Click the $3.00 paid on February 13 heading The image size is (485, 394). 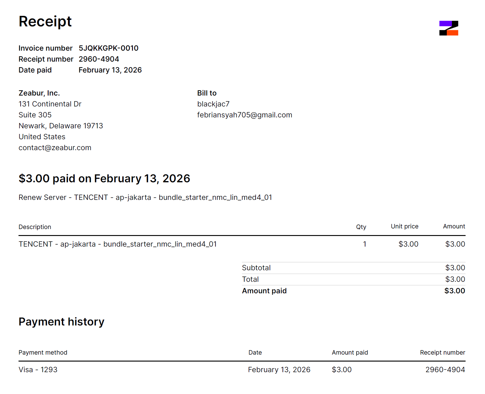tap(104, 178)
